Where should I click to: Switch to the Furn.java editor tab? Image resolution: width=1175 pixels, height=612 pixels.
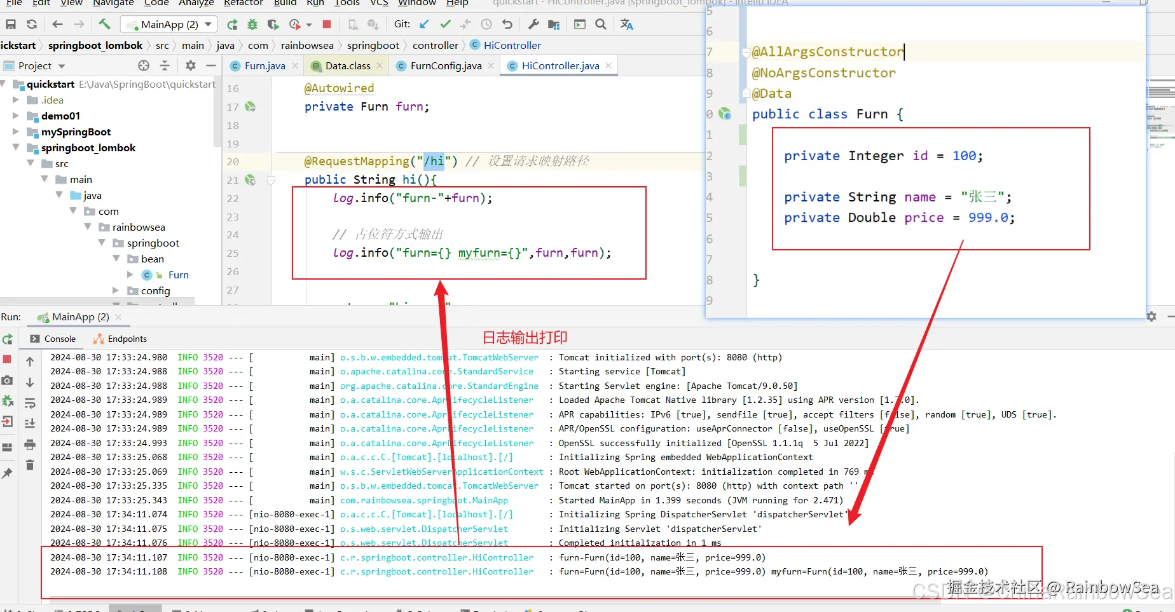tap(264, 65)
